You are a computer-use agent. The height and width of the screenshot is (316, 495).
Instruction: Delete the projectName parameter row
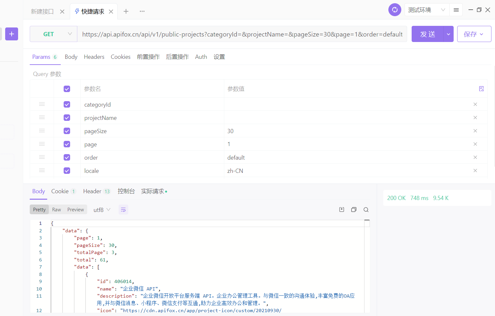point(475,118)
